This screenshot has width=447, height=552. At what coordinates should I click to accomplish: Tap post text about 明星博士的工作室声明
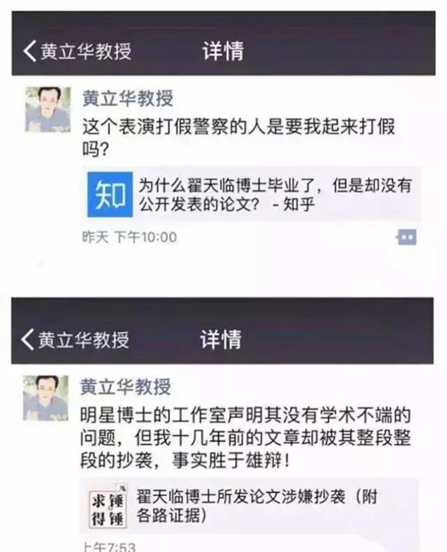(246, 437)
